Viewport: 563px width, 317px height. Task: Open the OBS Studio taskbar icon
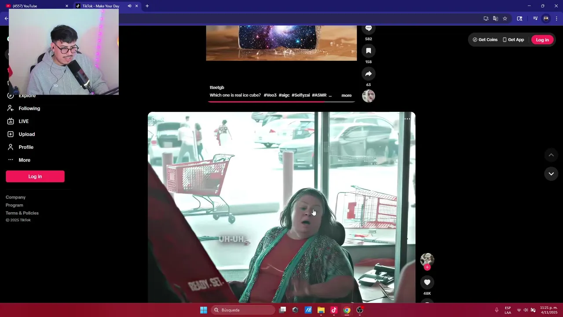coord(360,310)
